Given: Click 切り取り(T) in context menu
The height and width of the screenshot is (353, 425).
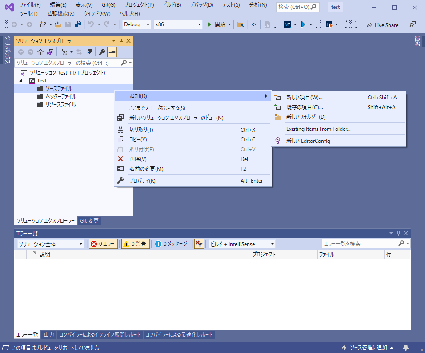Looking at the screenshot, I should 193,130.
